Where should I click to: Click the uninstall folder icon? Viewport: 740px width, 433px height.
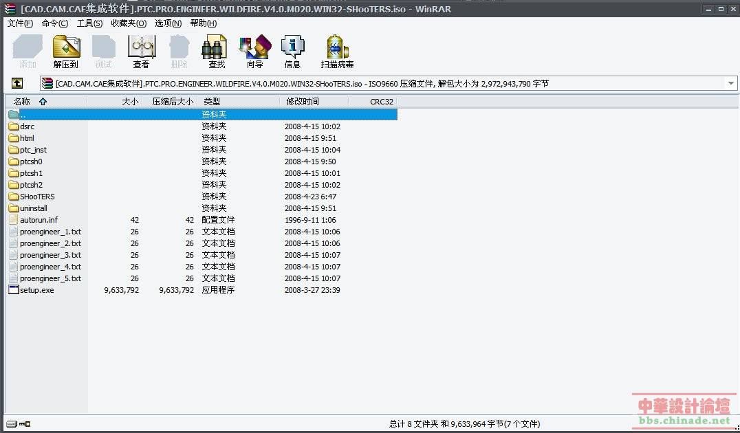tap(14, 208)
